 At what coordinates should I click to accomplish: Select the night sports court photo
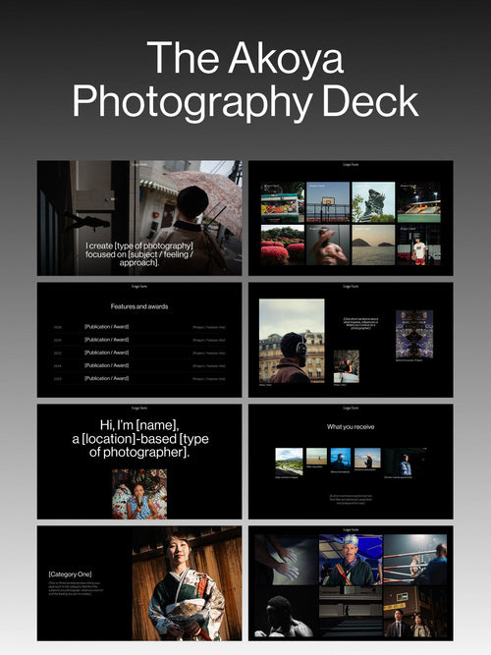tap(418, 201)
